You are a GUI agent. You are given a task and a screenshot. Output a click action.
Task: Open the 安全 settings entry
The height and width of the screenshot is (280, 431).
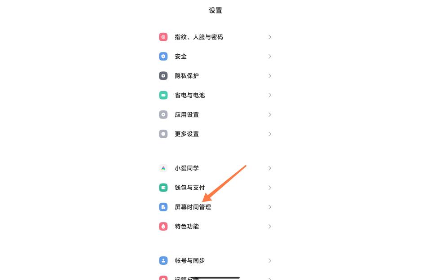click(180, 57)
